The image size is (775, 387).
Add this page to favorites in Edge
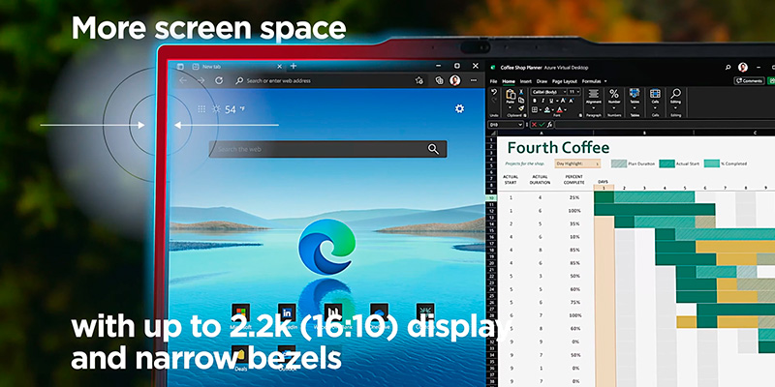(419, 80)
